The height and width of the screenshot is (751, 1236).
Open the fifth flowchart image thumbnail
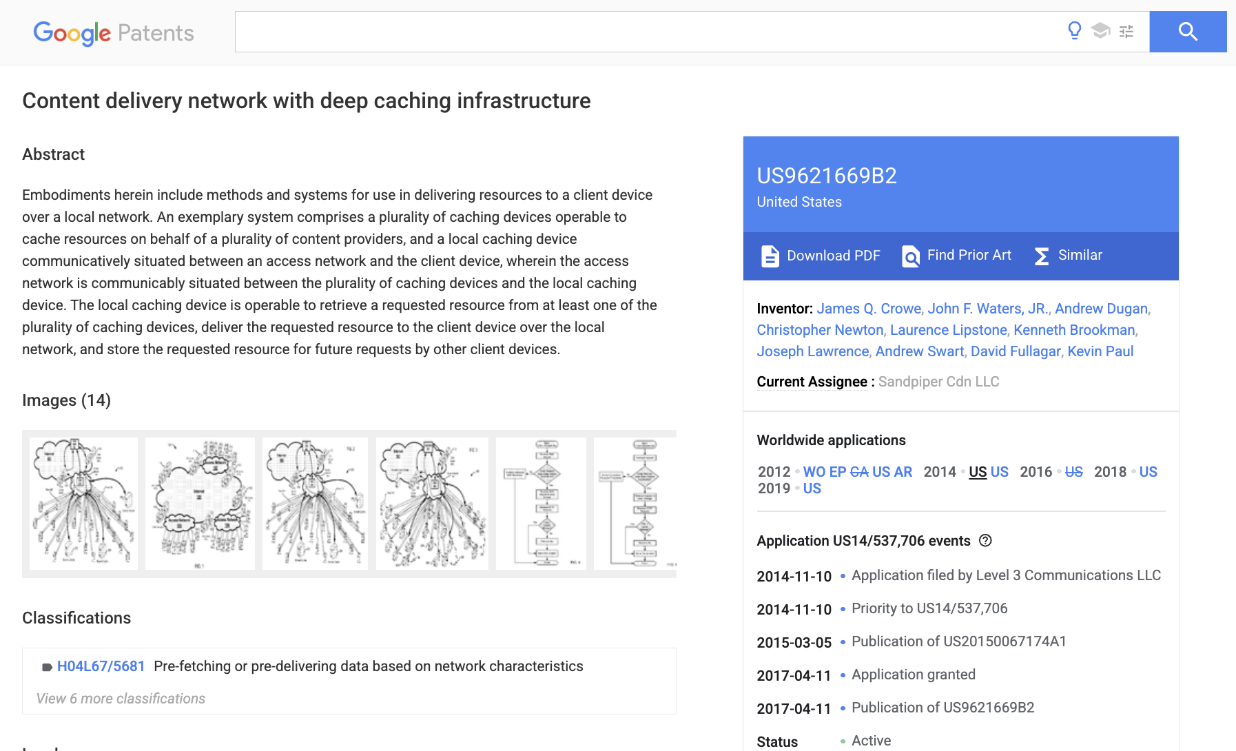pyautogui.click(x=541, y=503)
